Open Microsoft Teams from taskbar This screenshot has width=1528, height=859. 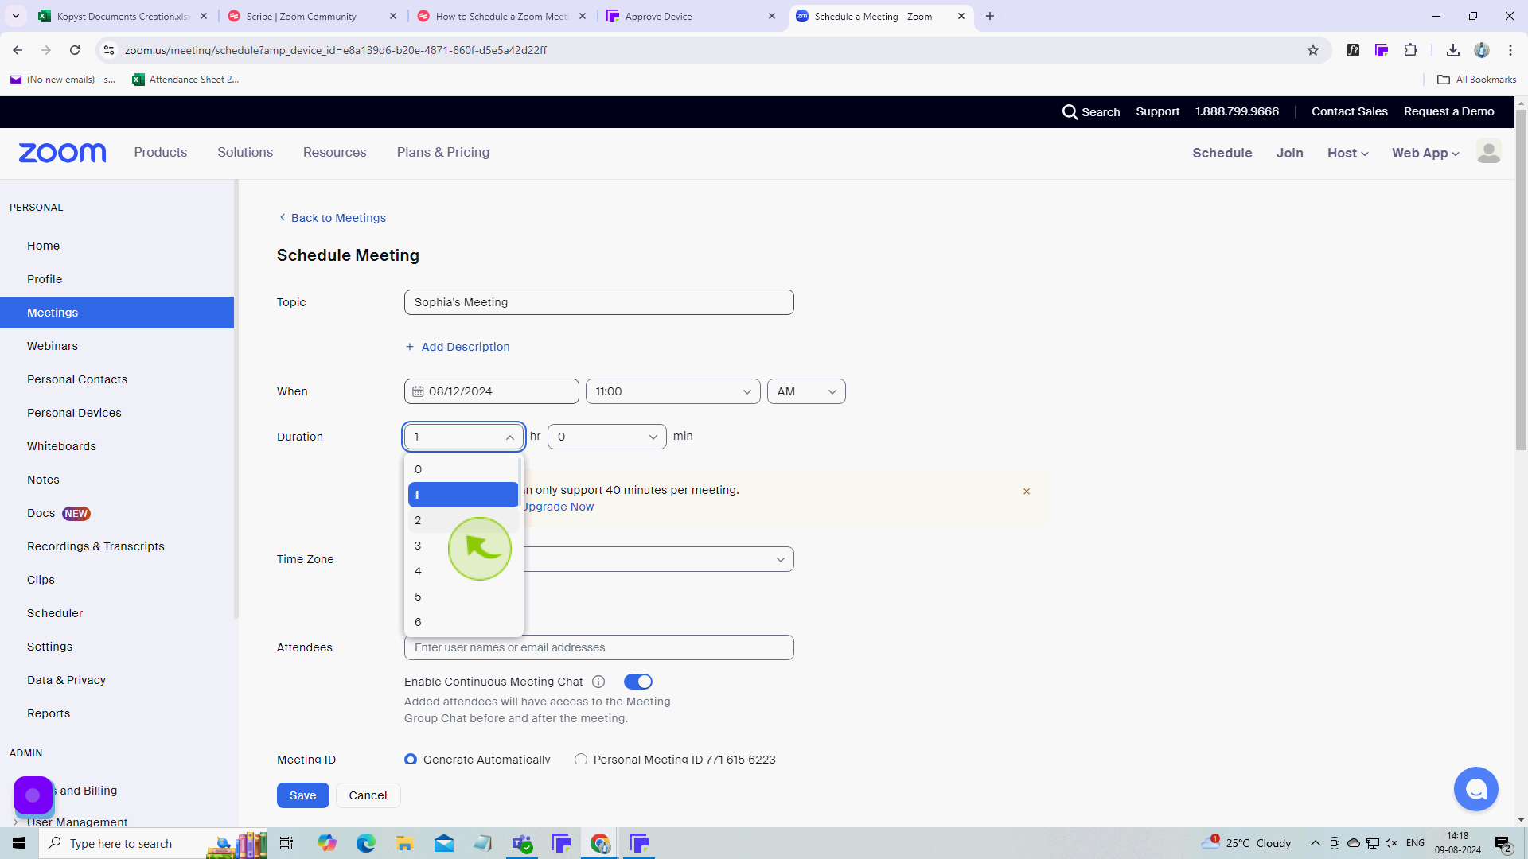(x=522, y=843)
